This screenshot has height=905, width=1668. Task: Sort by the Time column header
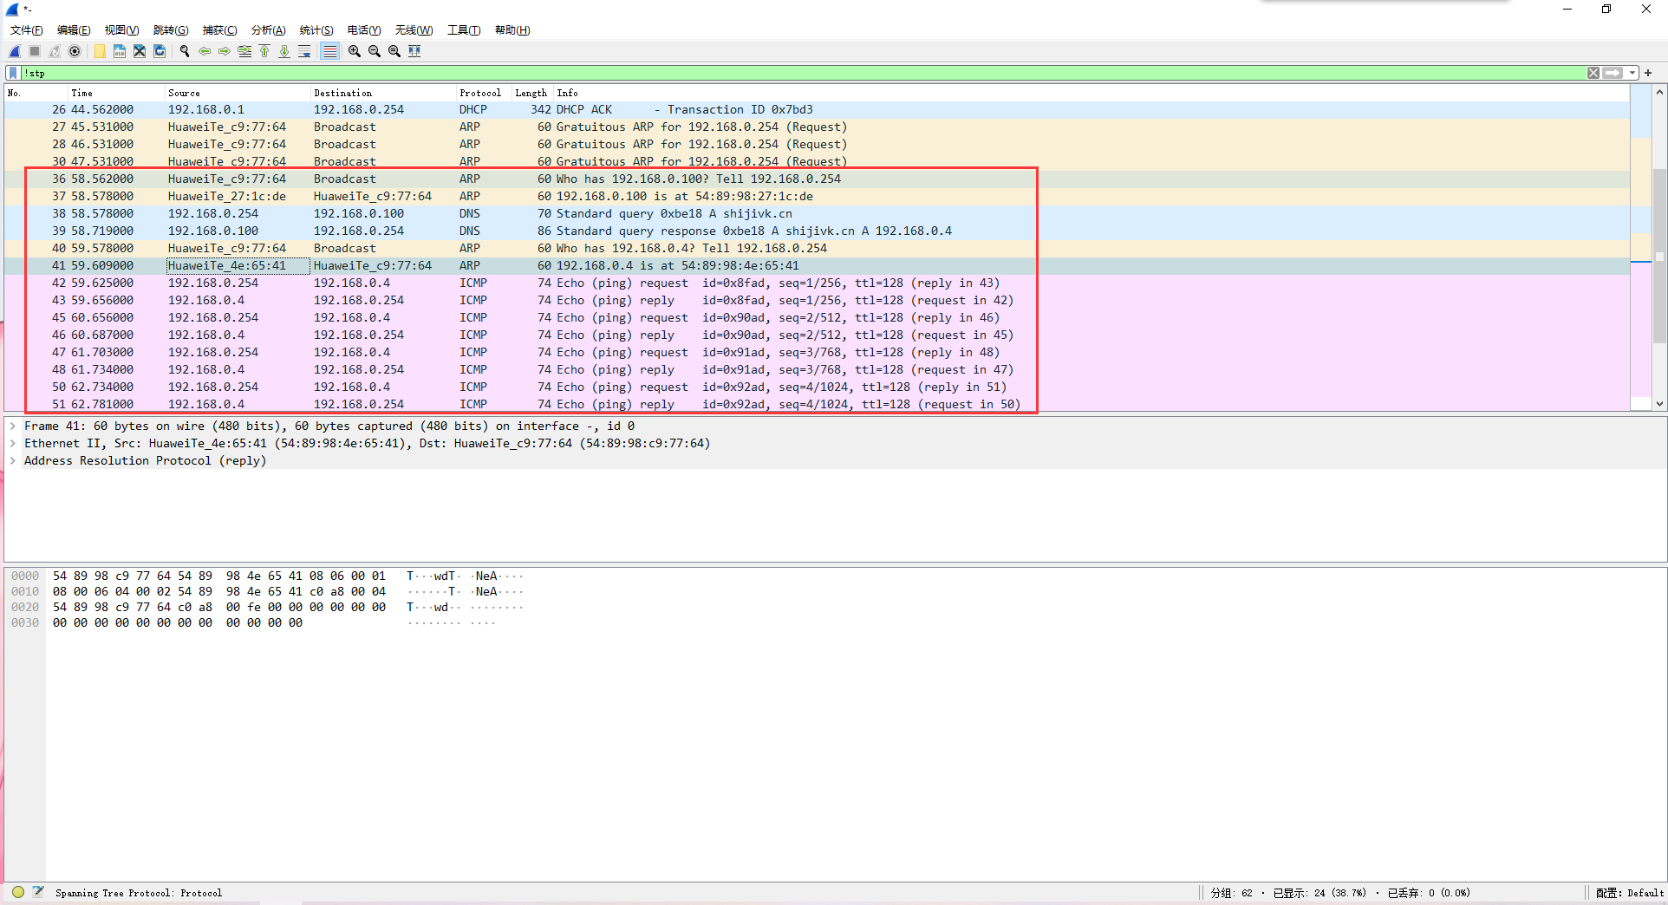[117, 93]
